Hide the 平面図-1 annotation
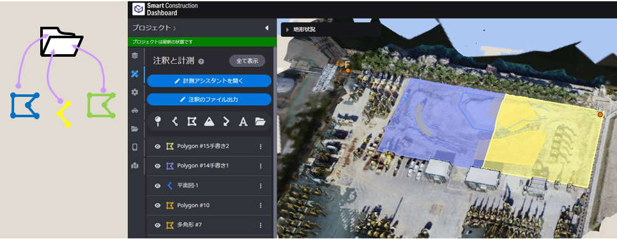Viewport: 617px width, 239px height. click(158, 185)
